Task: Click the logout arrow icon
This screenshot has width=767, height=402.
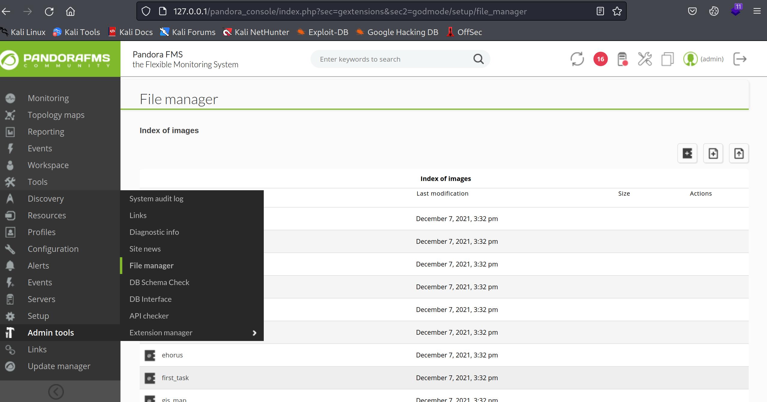Action: 740,59
